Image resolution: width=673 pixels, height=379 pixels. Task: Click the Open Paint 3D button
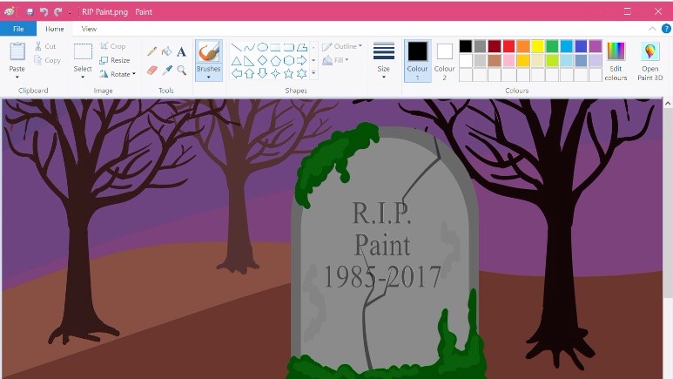point(649,59)
